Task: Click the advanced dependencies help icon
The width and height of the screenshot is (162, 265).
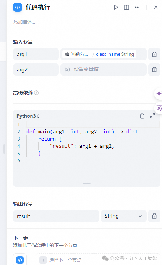Action: click(x=36, y=93)
